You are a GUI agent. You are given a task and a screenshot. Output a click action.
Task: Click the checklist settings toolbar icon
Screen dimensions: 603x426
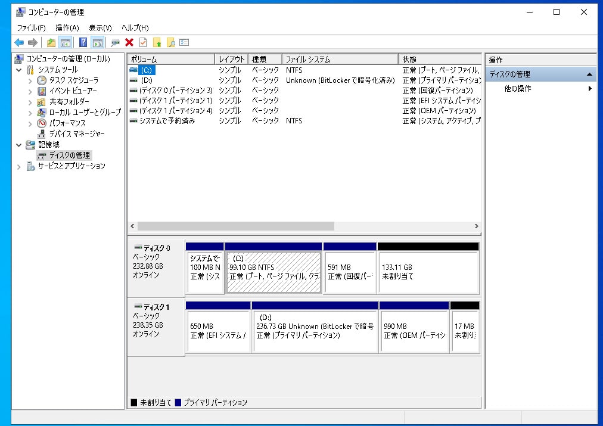(184, 42)
